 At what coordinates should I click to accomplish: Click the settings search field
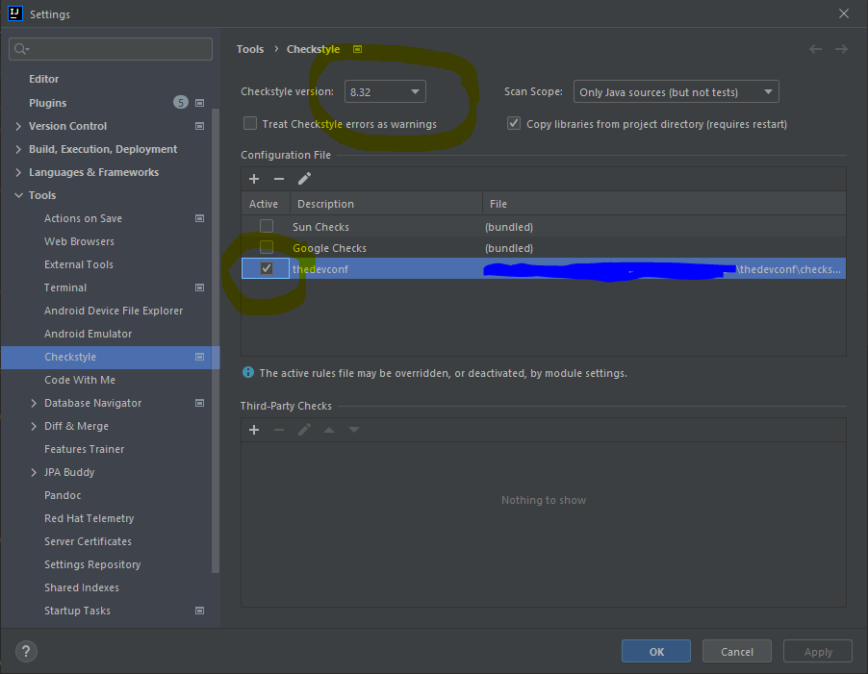[111, 49]
